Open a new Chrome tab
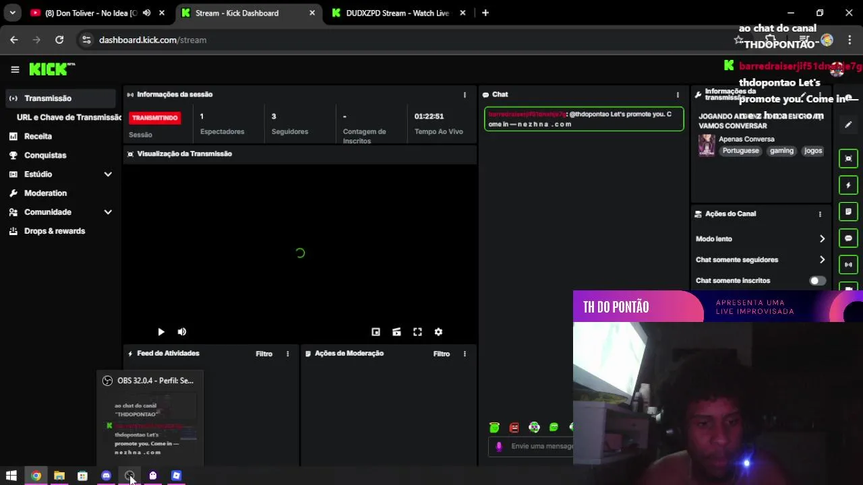This screenshot has width=863, height=485. [485, 13]
